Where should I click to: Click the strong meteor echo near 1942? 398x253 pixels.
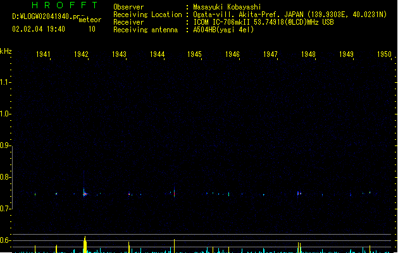point(85,194)
